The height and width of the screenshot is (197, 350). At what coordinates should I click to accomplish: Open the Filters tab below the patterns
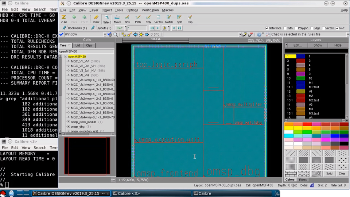coord(303,180)
